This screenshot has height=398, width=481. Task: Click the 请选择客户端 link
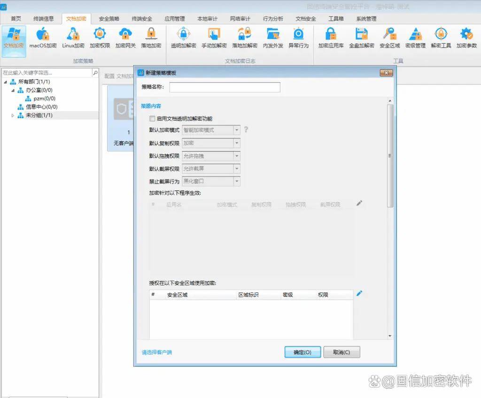click(157, 352)
